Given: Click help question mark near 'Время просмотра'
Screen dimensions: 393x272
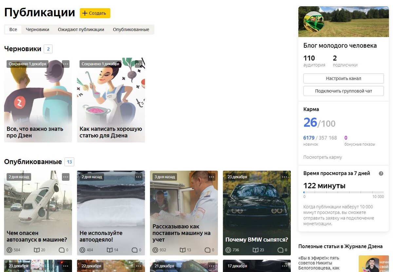Looking at the screenshot, I should [381, 174].
